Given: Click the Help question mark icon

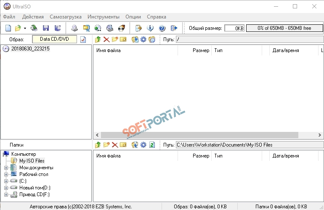Looking at the screenshot, I should pyautogui.click(x=162, y=28).
